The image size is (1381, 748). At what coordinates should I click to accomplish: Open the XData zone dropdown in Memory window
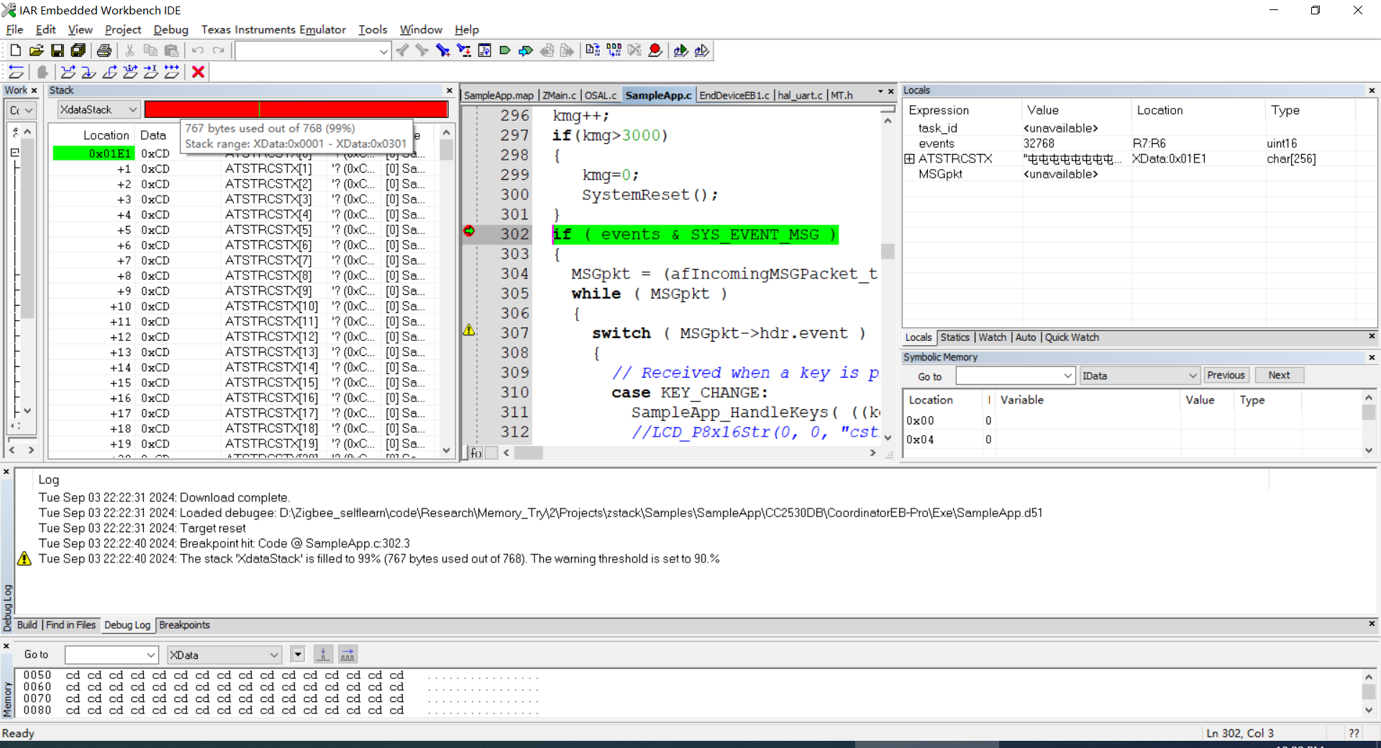coord(224,654)
